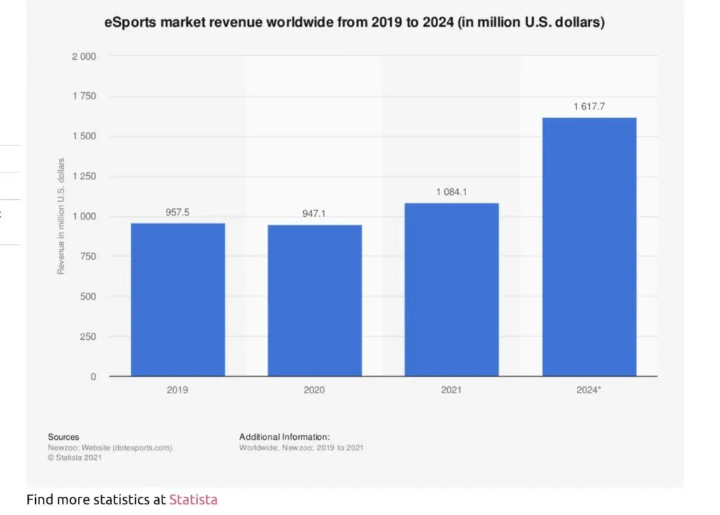Click the © Statista 2021 copyright text
Screen dimensions: 720x515
point(75,458)
